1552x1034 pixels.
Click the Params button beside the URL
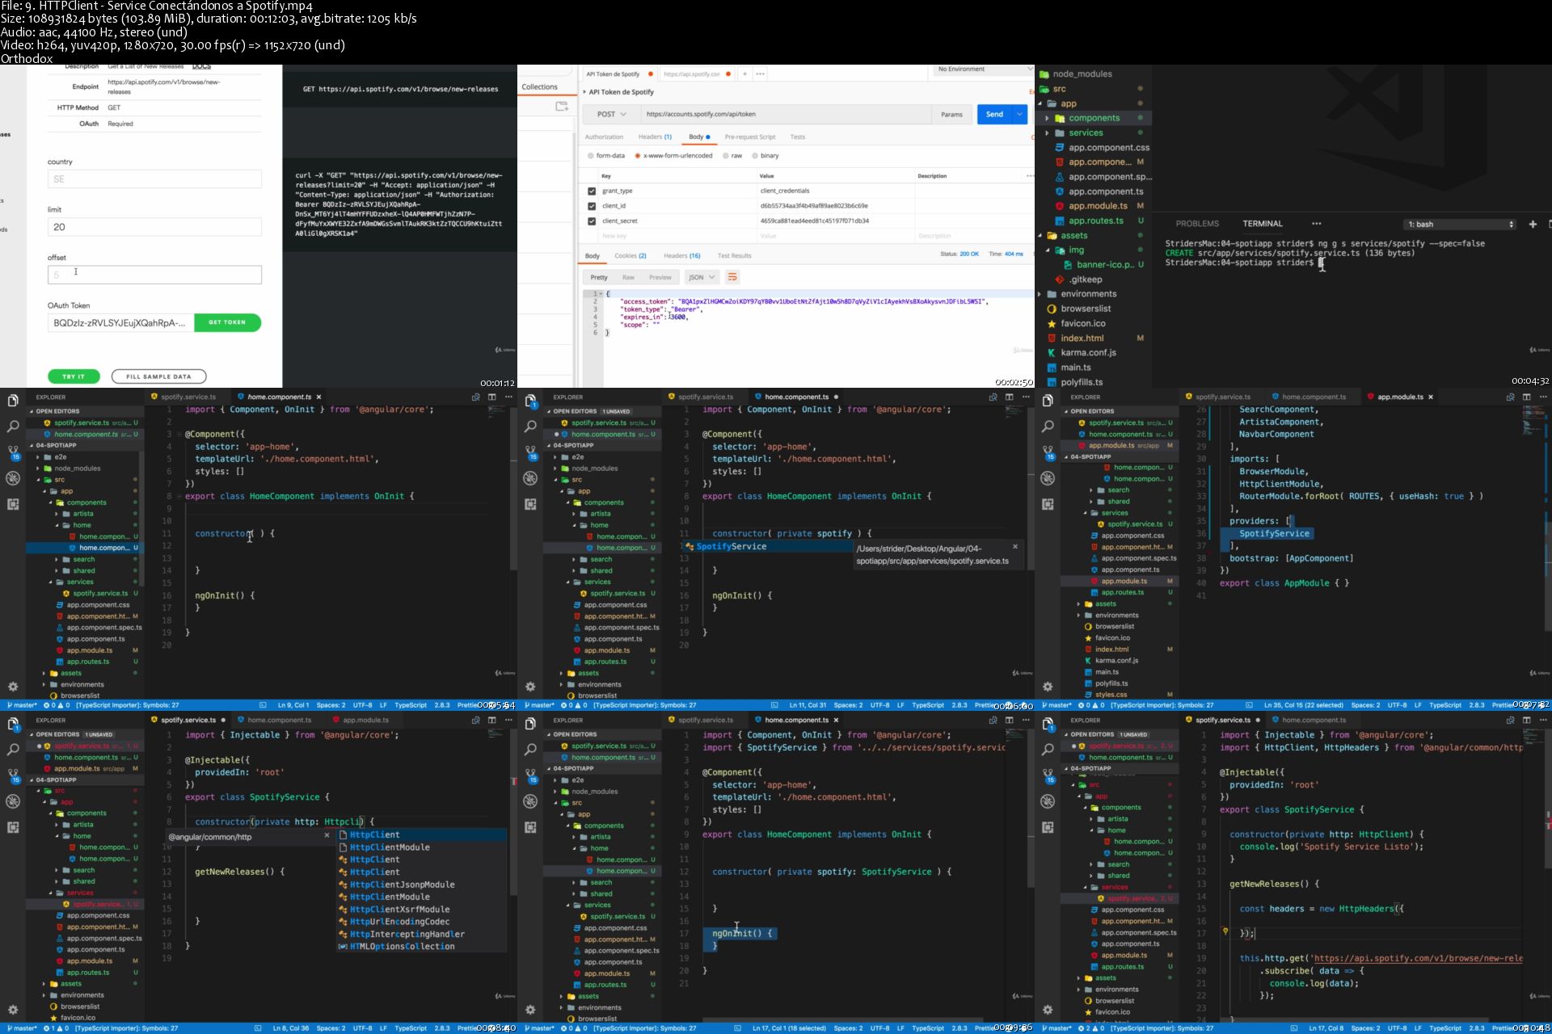(951, 115)
